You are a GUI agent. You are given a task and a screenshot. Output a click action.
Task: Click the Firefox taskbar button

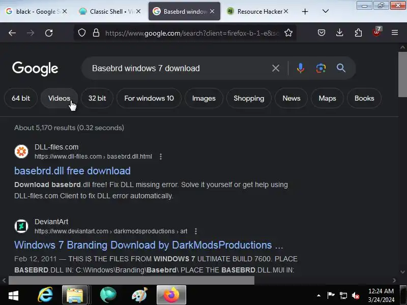pyautogui.click(x=171, y=295)
